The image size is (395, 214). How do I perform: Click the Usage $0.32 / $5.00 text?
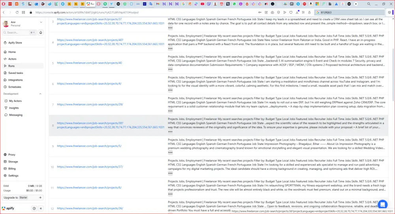(23, 191)
